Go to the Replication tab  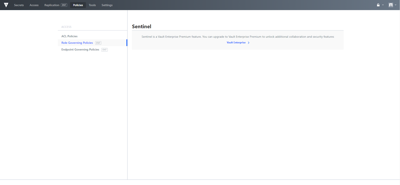[x=56, y=5]
